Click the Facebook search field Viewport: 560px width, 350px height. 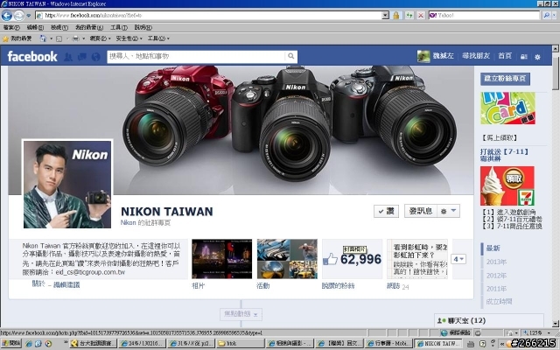tap(196, 56)
